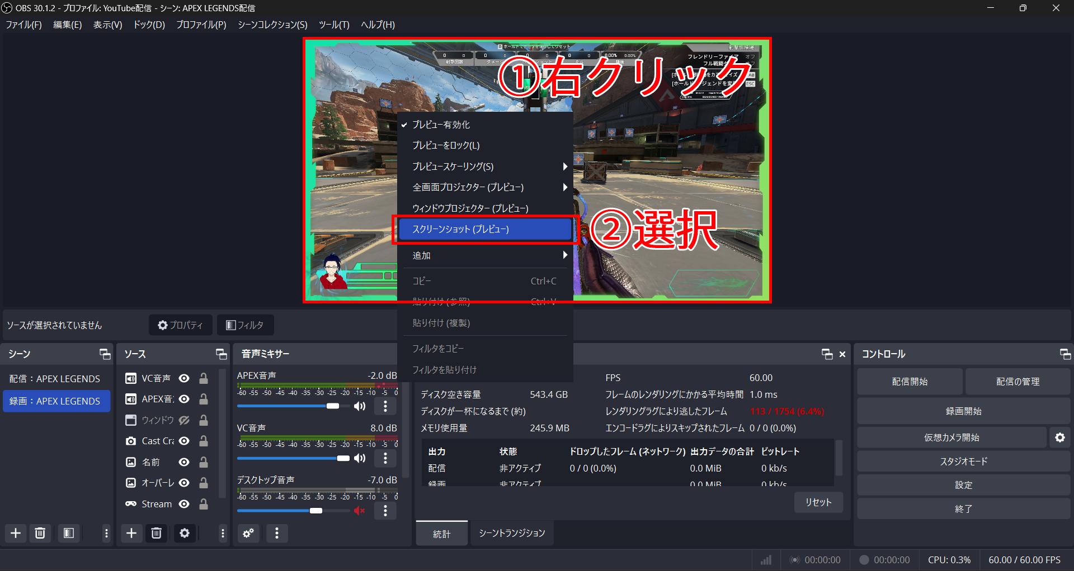This screenshot has width=1074, height=571.
Task: Open source properties gear in Sources toolbar
Action: tap(185, 533)
